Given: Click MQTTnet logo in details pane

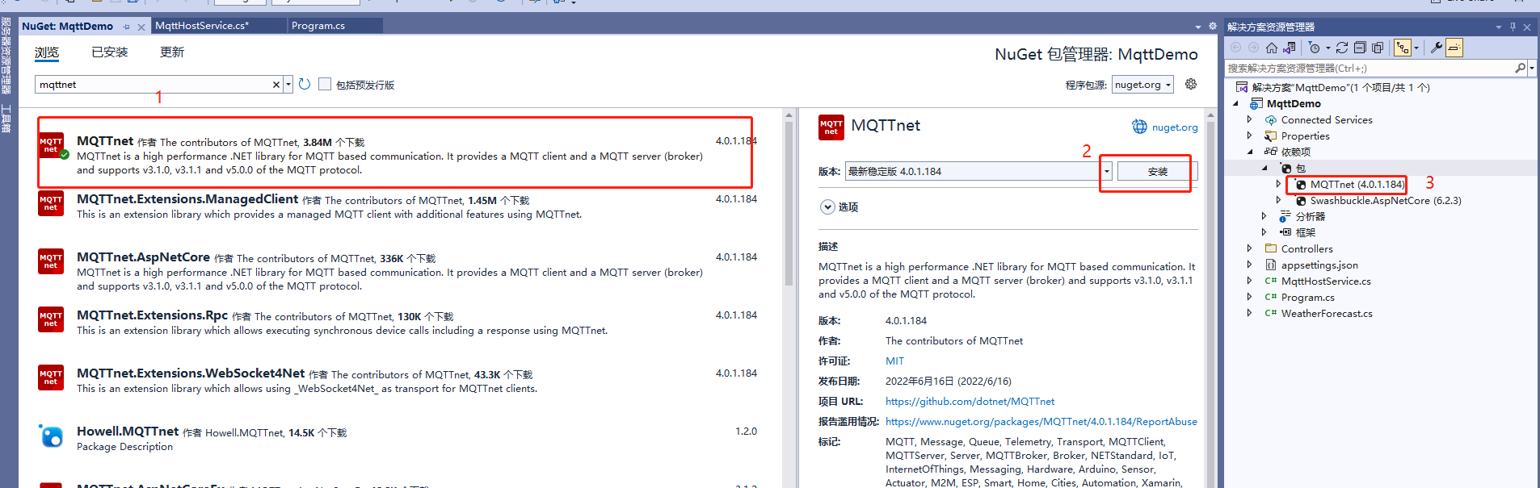Looking at the screenshot, I should pyautogui.click(x=831, y=127).
